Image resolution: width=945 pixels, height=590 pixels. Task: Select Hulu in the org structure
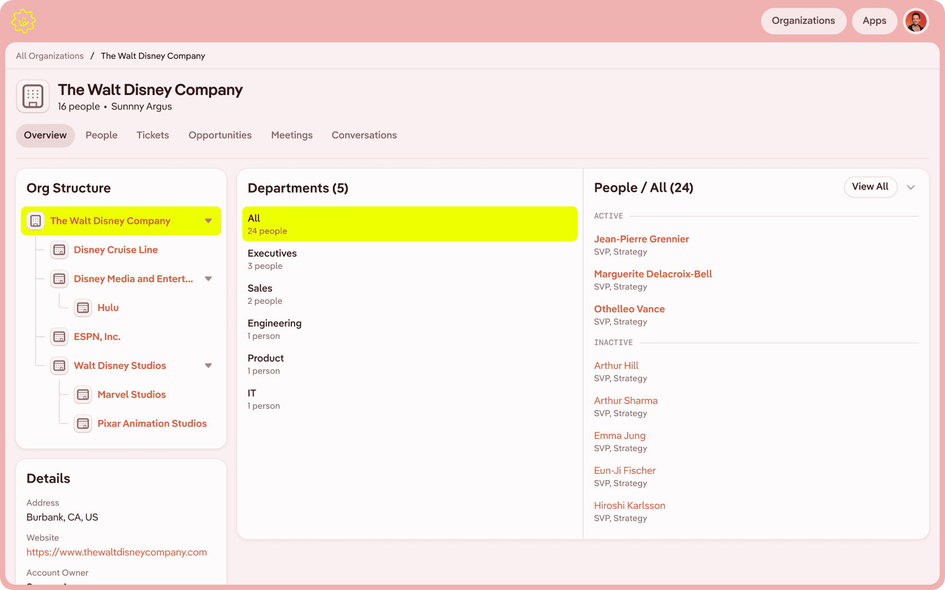coord(108,308)
